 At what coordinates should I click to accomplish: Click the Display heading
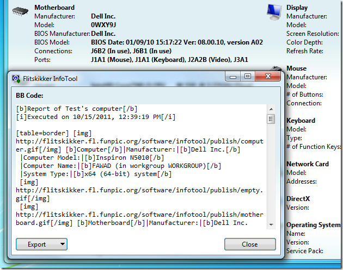point(297,8)
